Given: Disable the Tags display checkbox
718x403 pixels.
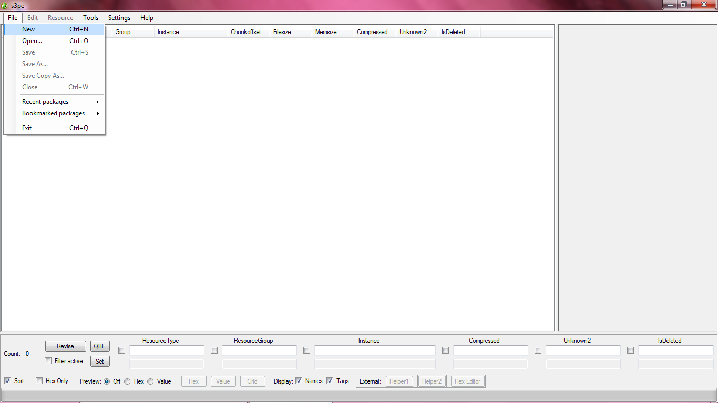Looking at the screenshot, I should (330, 381).
